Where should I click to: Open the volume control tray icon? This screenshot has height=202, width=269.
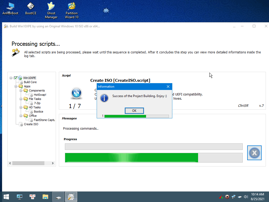click(x=246, y=197)
